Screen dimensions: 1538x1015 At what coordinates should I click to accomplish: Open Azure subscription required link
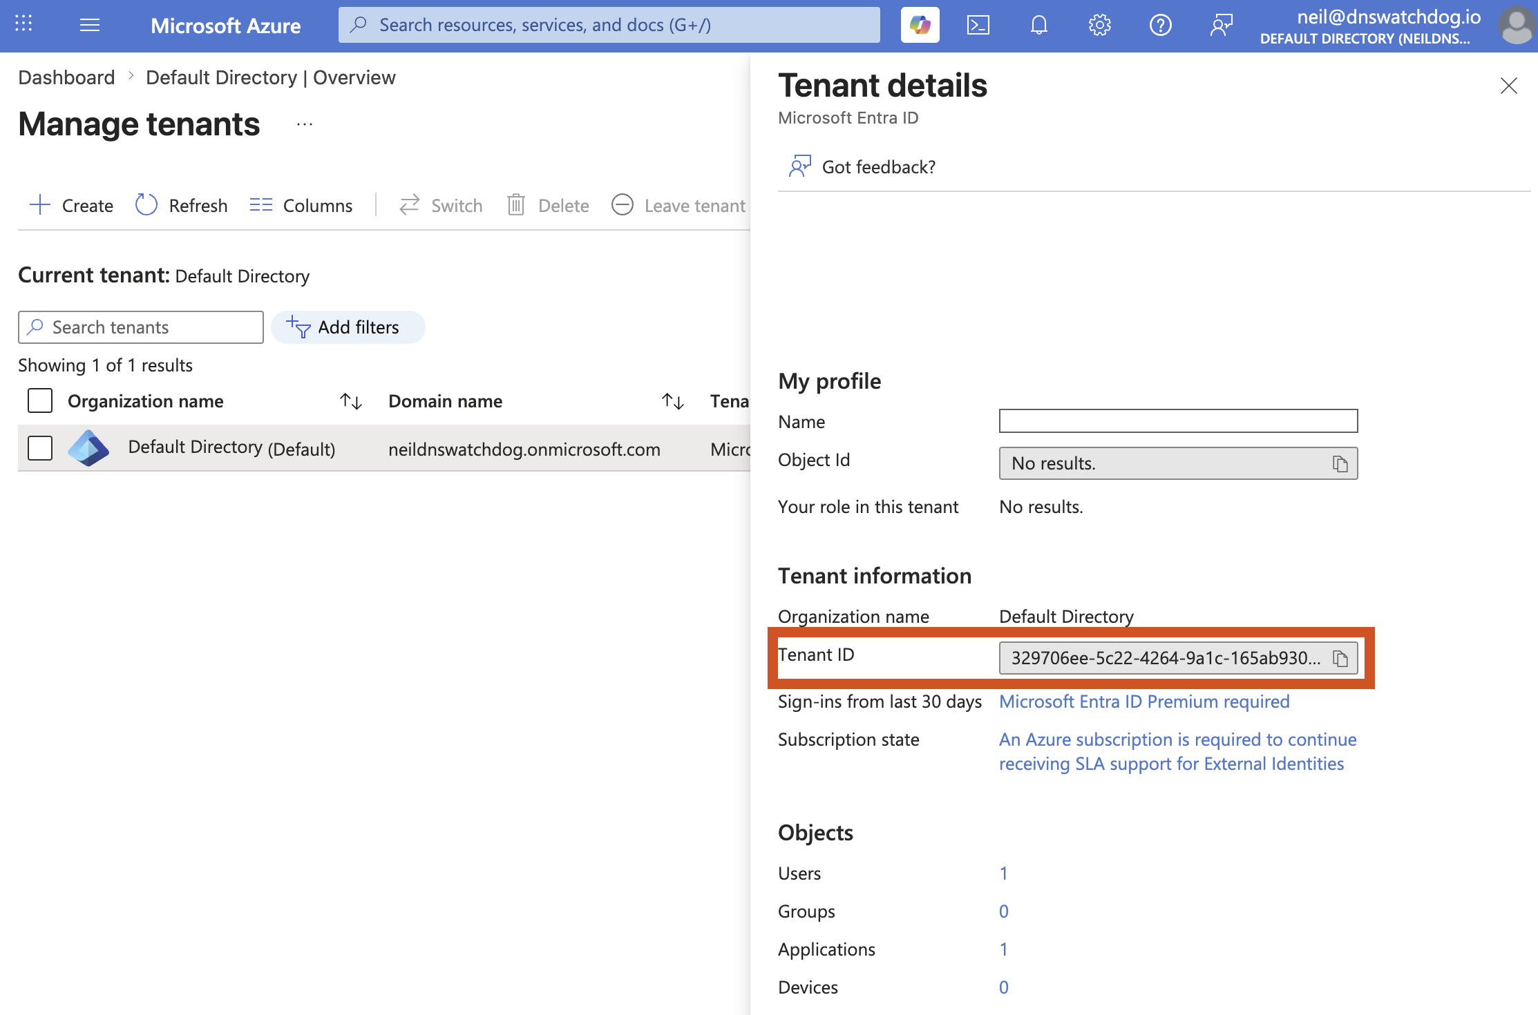1177,751
